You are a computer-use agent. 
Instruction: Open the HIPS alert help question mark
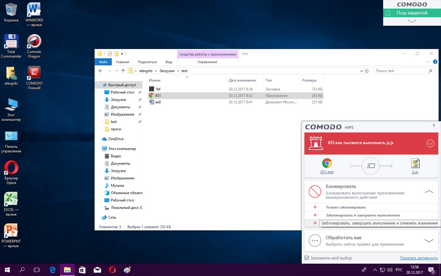[434, 126]
